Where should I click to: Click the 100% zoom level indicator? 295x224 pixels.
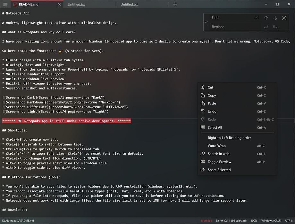coord(254,220)
